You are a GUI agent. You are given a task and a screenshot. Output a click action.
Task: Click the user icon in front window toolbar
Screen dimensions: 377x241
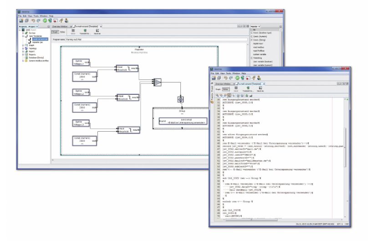[258, 78]
